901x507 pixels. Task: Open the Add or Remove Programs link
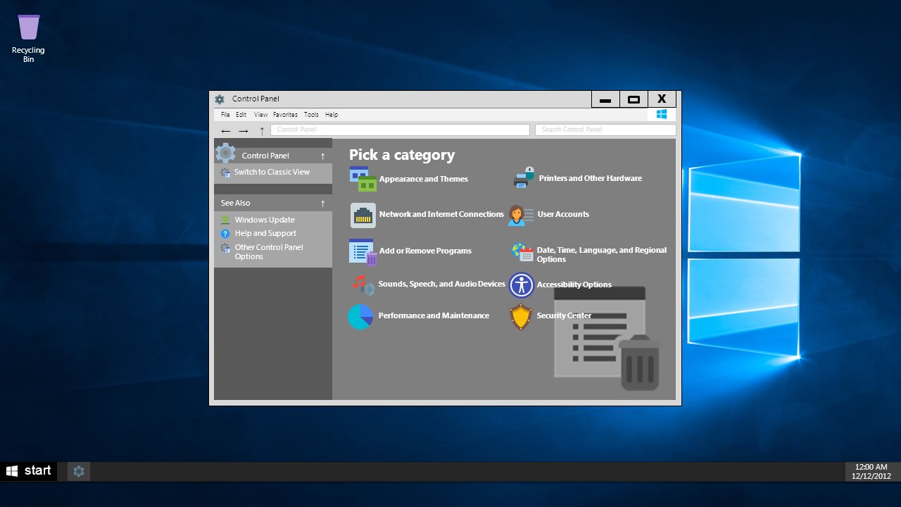[x=425, y=251]
